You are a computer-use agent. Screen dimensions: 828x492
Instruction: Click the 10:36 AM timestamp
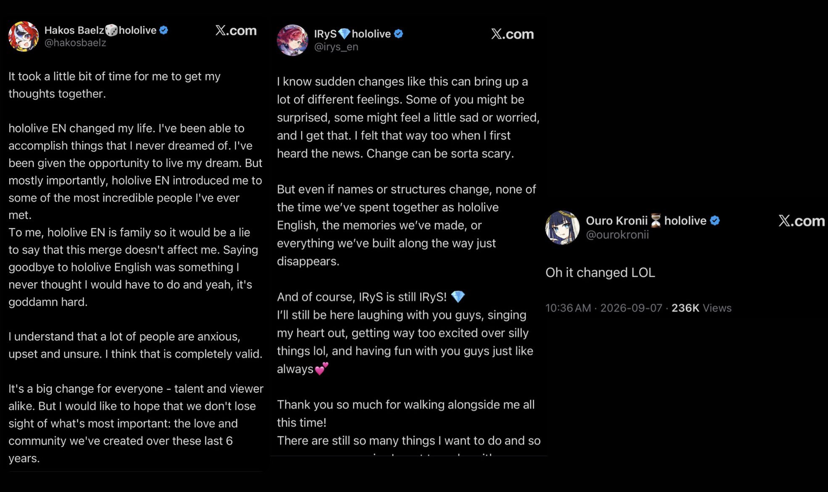point(568,308)
